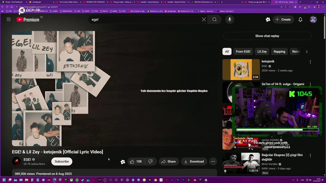Select the 'Rapping' chip

pos(279,52)
